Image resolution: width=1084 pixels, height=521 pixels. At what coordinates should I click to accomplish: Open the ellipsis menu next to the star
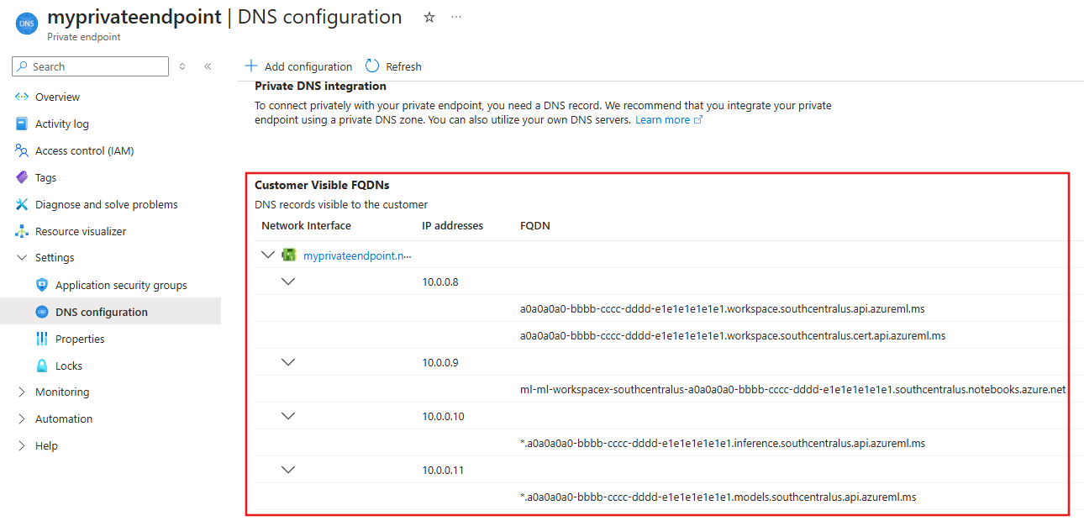click(x=455, y=17)
